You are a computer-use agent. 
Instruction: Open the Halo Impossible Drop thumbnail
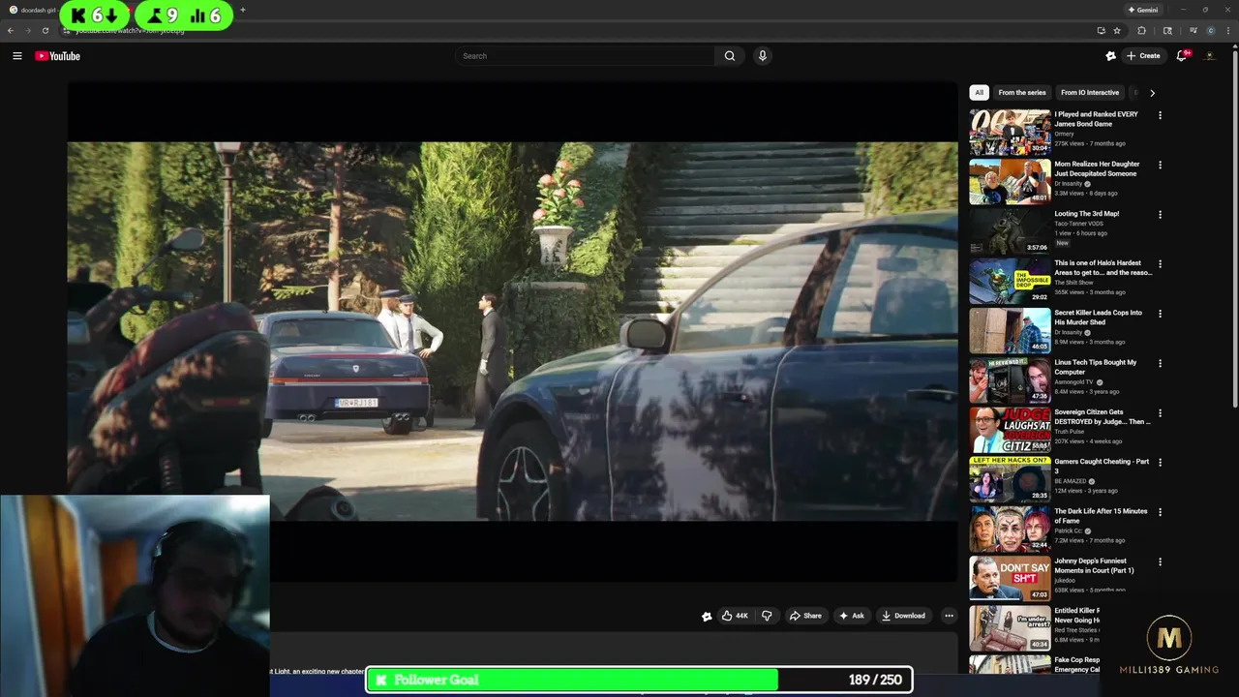coord(1010,281)
